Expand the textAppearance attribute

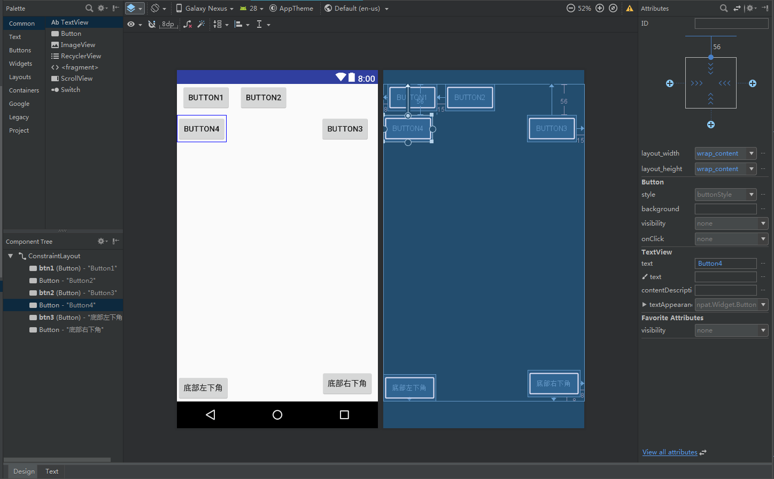[644, 305]
